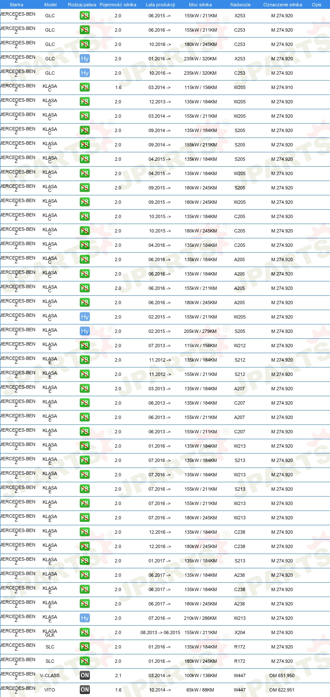
Task: Click the PB icon in 01.2017 S213 row
Action: 85,561
